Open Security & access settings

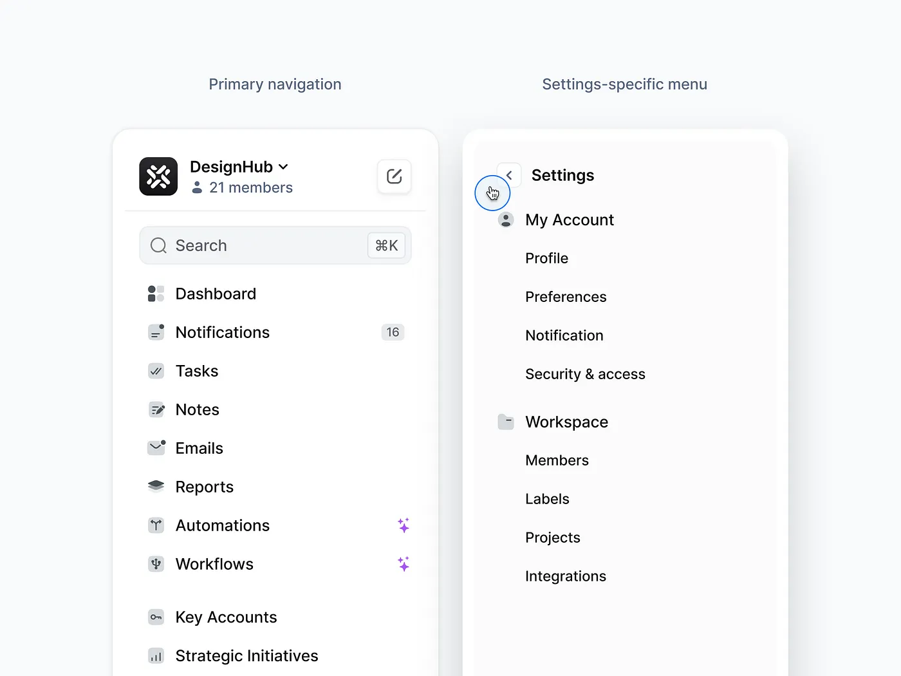pos(585,374)
